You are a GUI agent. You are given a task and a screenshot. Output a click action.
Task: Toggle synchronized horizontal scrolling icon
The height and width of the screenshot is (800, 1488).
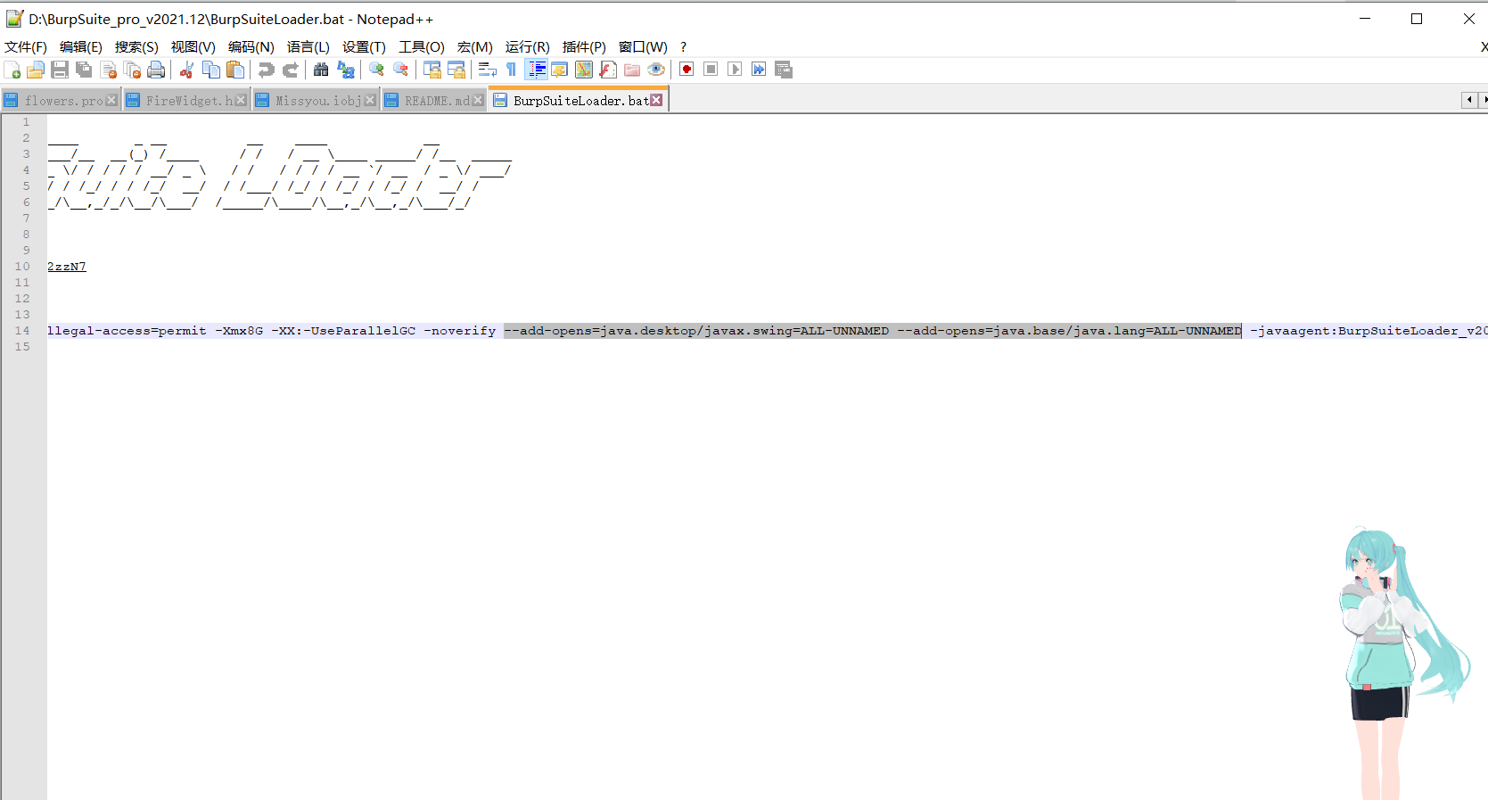tap(456, 70)
